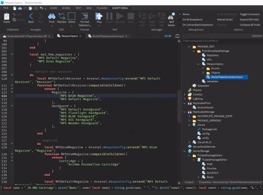Collapse the WeaponSpecs module node
The image size is (263, 195).
[x=199, y=64]
